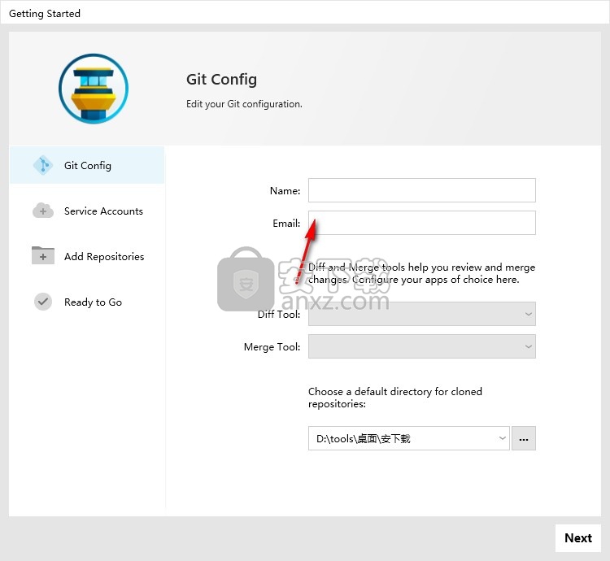Click the 'Merge Tool:' label
Viewport: 610px width, 561px height.
click(x=272, y=347)
